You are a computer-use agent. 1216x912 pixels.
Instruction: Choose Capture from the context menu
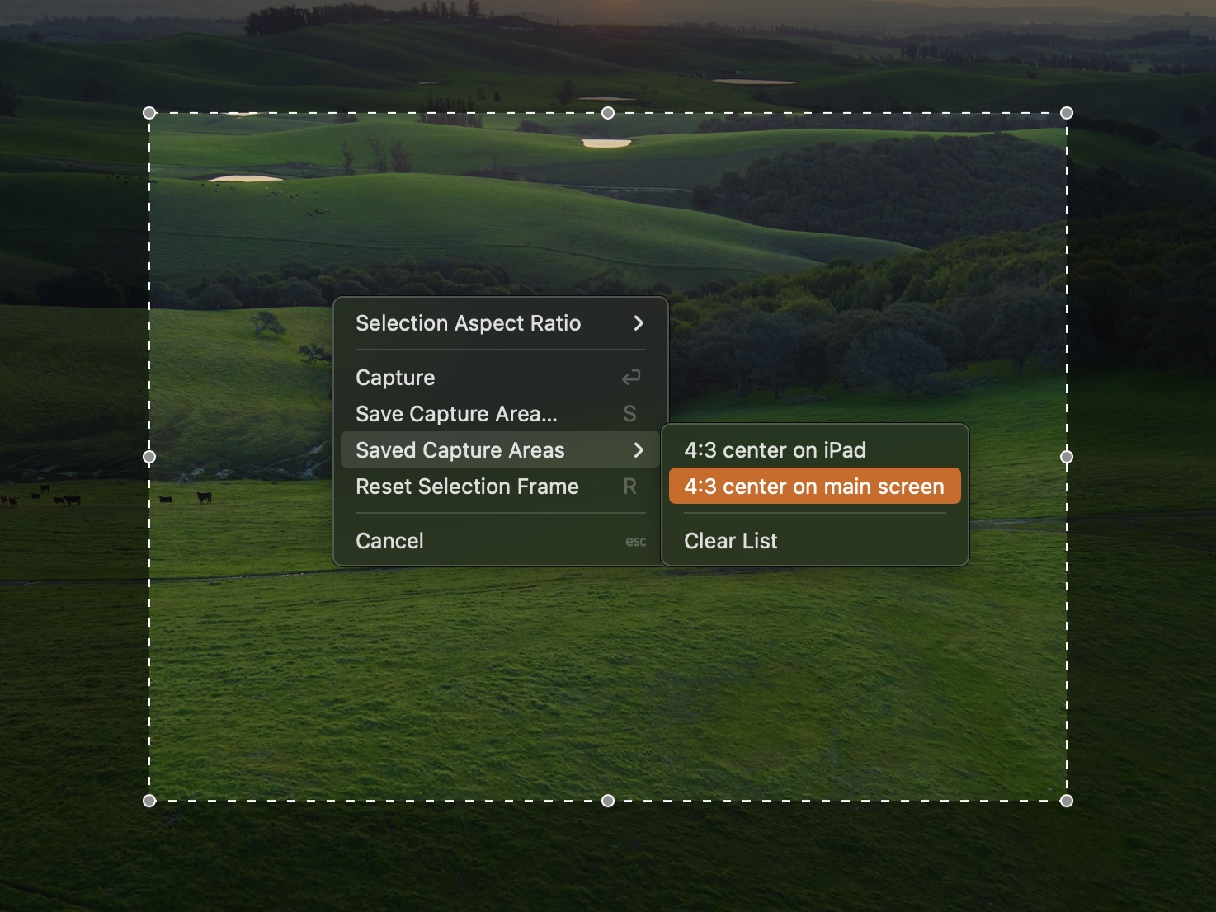tap(500, 378)
